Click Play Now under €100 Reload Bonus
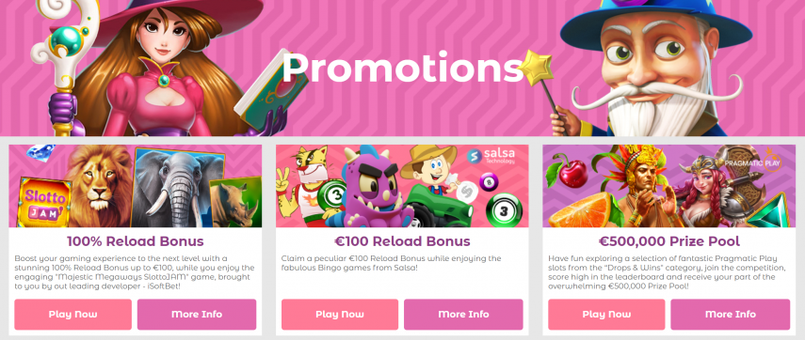Screen dimensions: 805x340 click(x=340, y=315)
